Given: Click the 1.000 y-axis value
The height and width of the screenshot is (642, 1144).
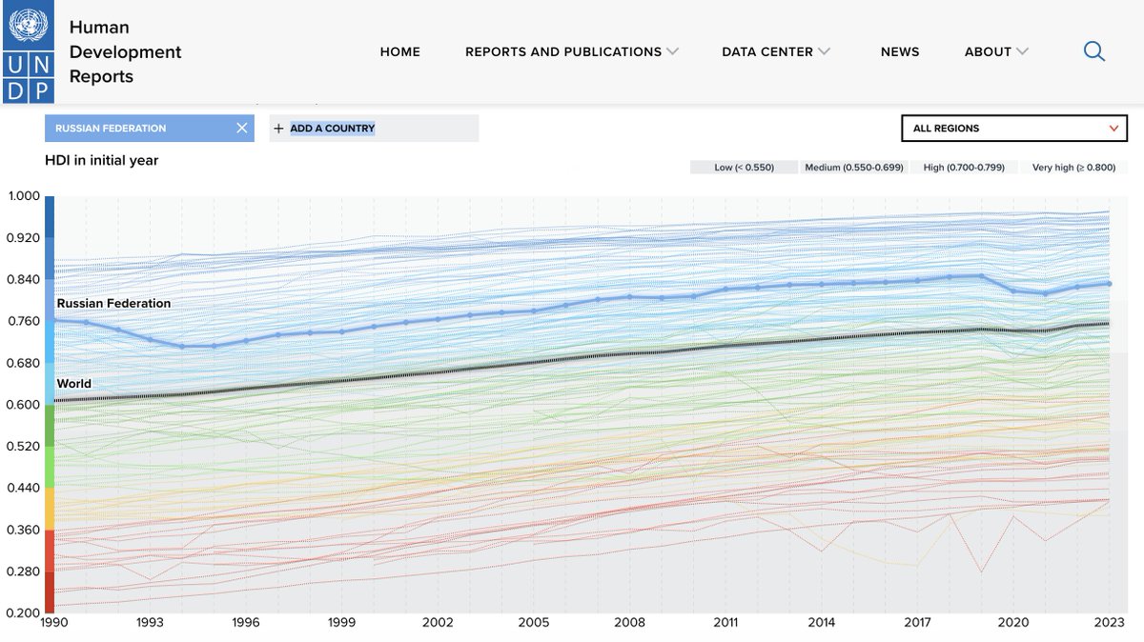Looking at the screenshot, I should [x=23, y=196].
